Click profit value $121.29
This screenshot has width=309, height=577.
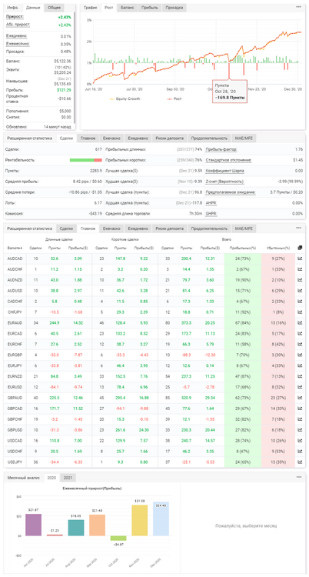pyautogui.click(x=64, y=90)
